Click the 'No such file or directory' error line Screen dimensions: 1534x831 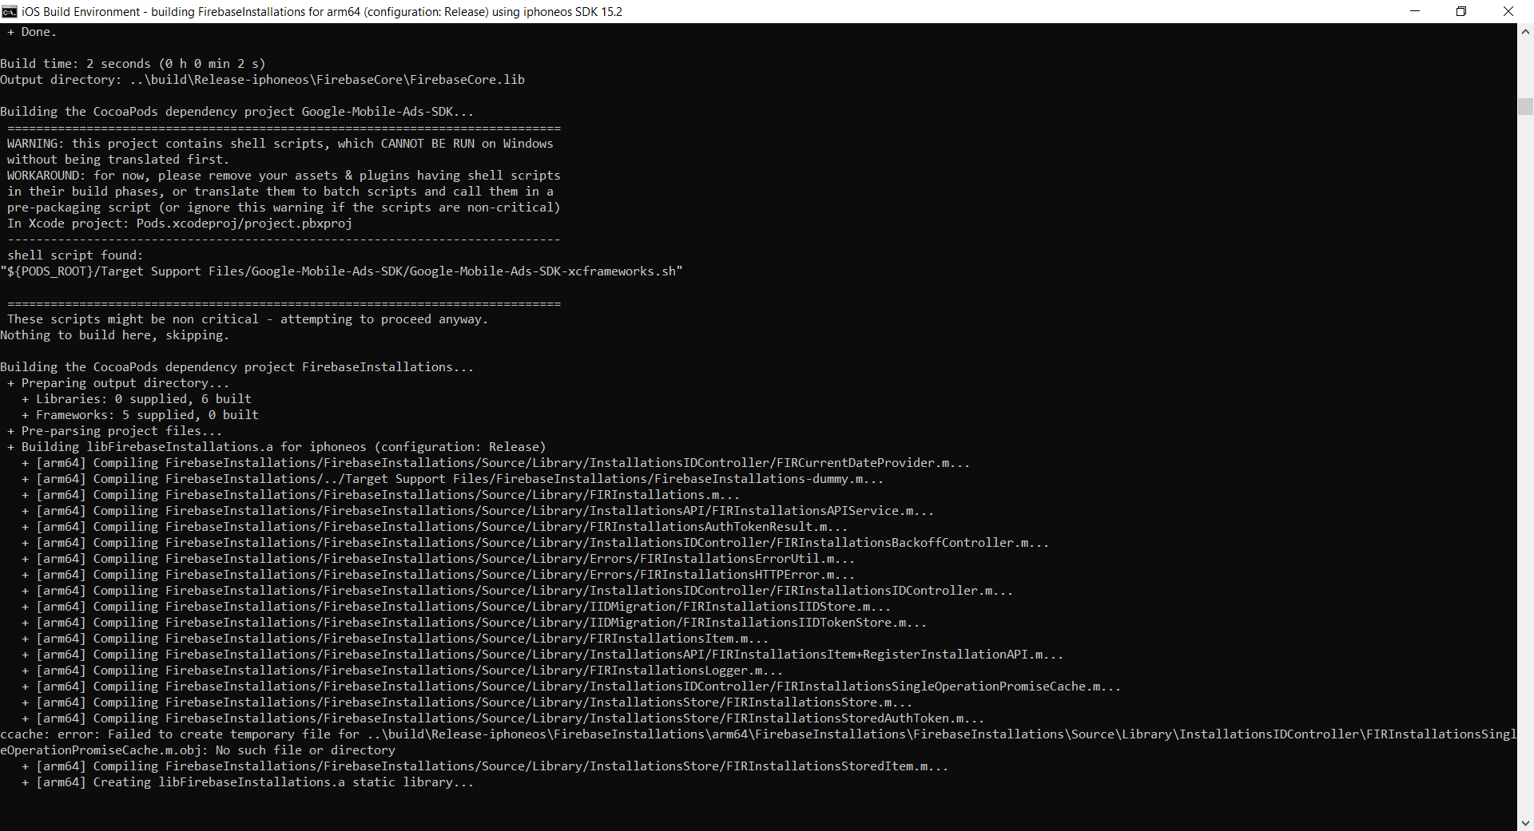pyautogui.click(x=197, y=750)
